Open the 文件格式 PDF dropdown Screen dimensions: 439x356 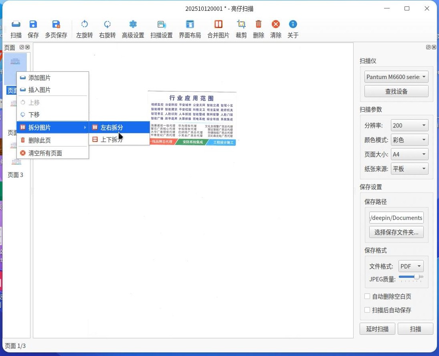[x=411, y=266]
